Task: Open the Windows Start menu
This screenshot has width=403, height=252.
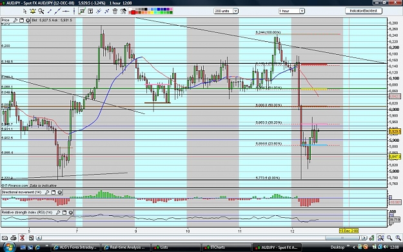Action: tap(9, 247)
